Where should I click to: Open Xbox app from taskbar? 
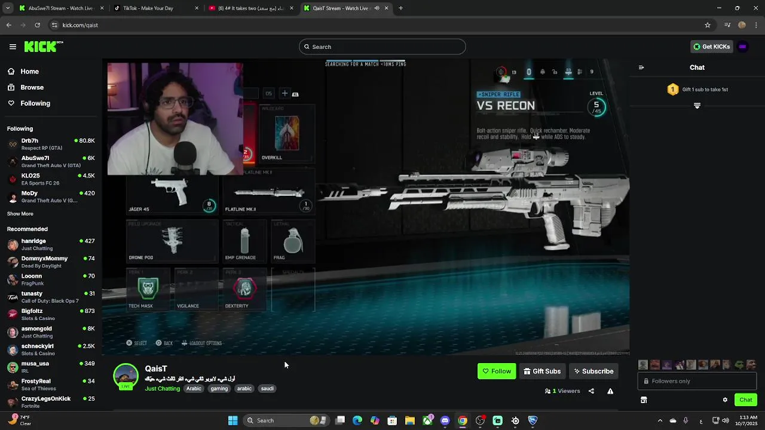427,420
